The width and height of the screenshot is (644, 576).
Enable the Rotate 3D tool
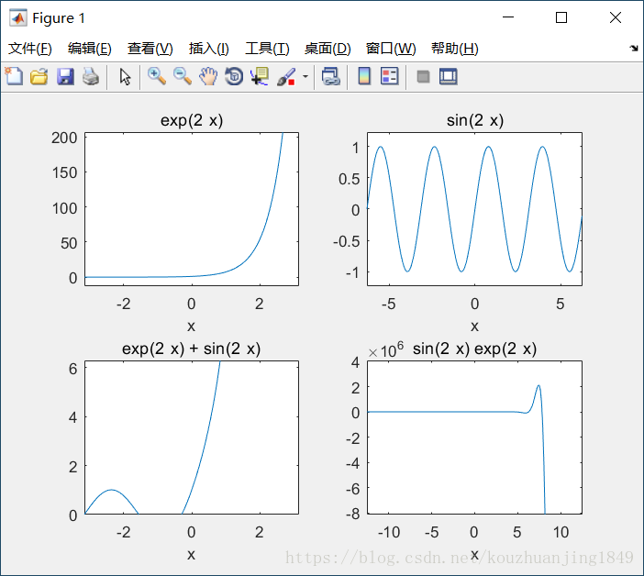tap(234, 77)
